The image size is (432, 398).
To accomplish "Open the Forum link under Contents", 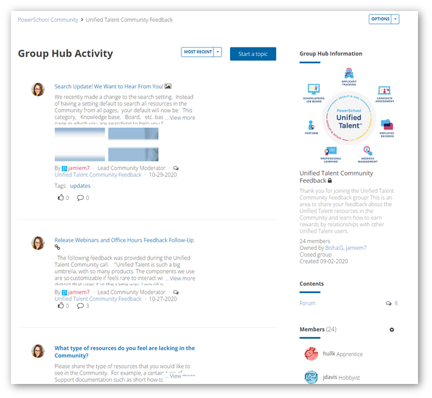I will [307, 304].
